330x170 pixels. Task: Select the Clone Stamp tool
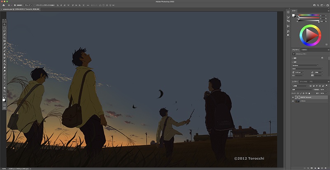click(5, 54)
